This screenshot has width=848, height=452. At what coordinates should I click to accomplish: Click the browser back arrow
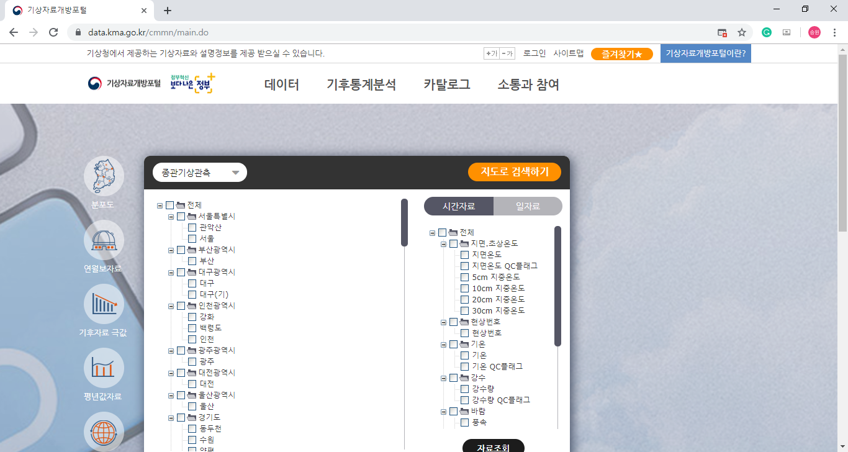[14, 32]
